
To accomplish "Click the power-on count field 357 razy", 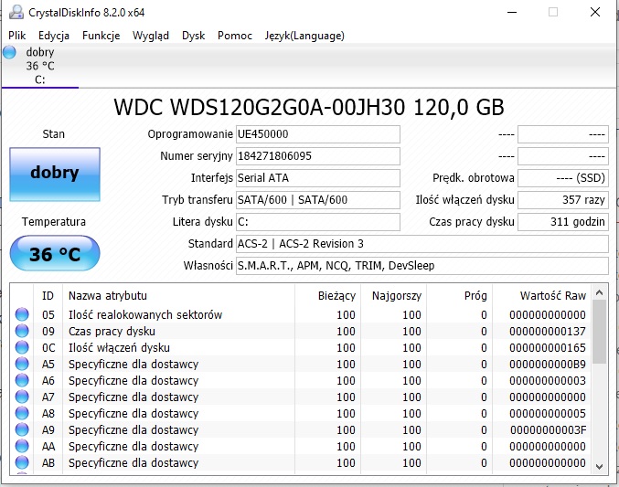I will (563, 200).
